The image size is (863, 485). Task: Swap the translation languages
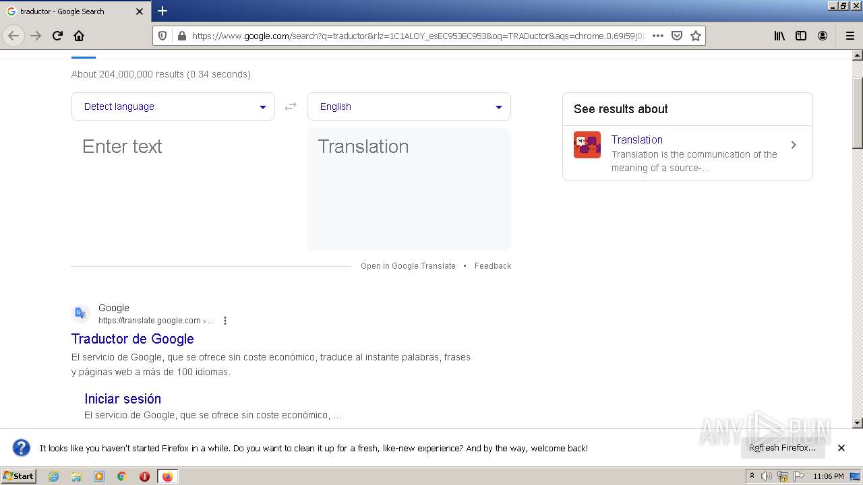(291, 106)
